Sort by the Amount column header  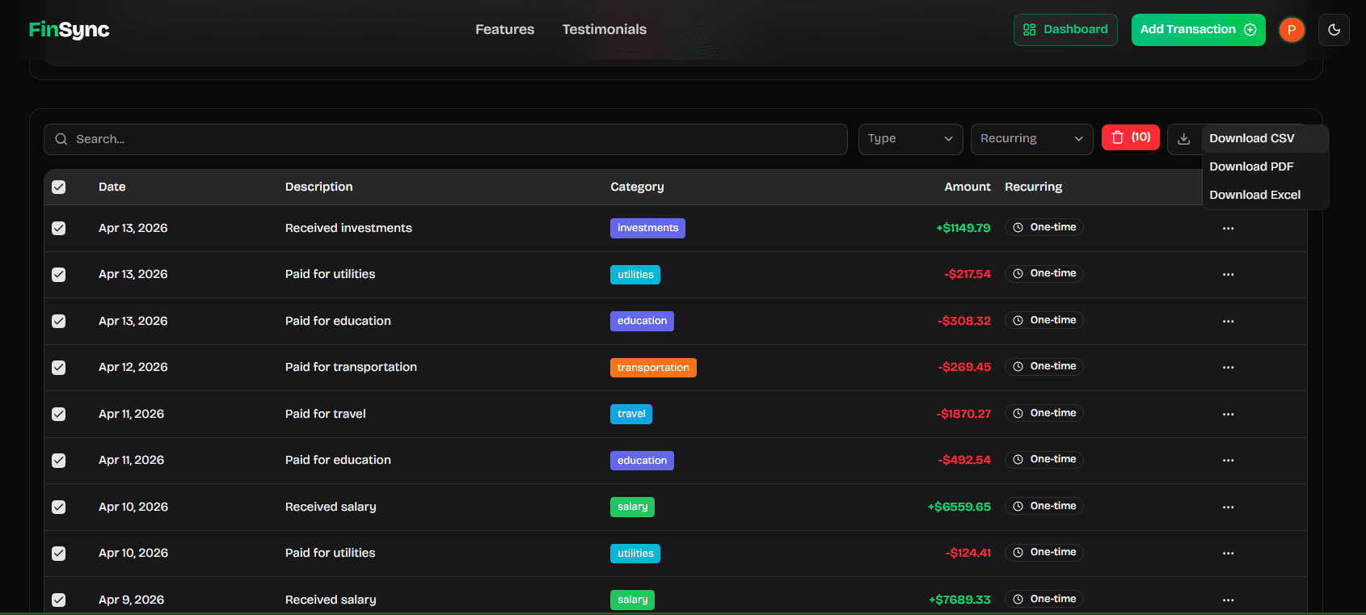point(967,187)
